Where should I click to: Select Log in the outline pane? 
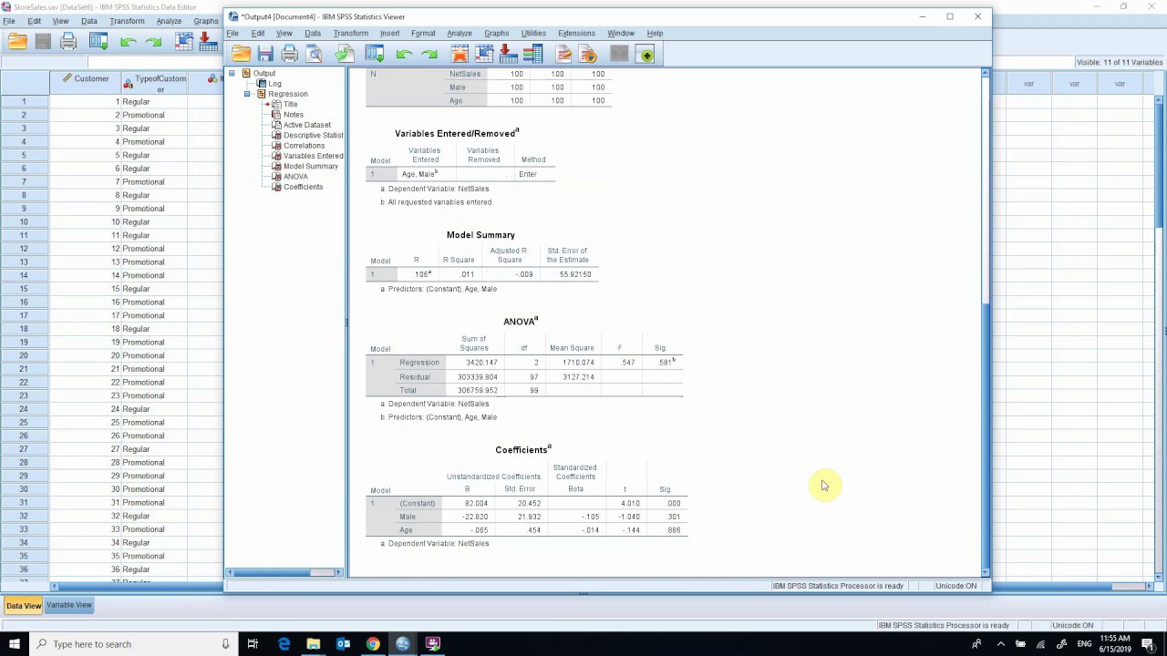point(274,84)
